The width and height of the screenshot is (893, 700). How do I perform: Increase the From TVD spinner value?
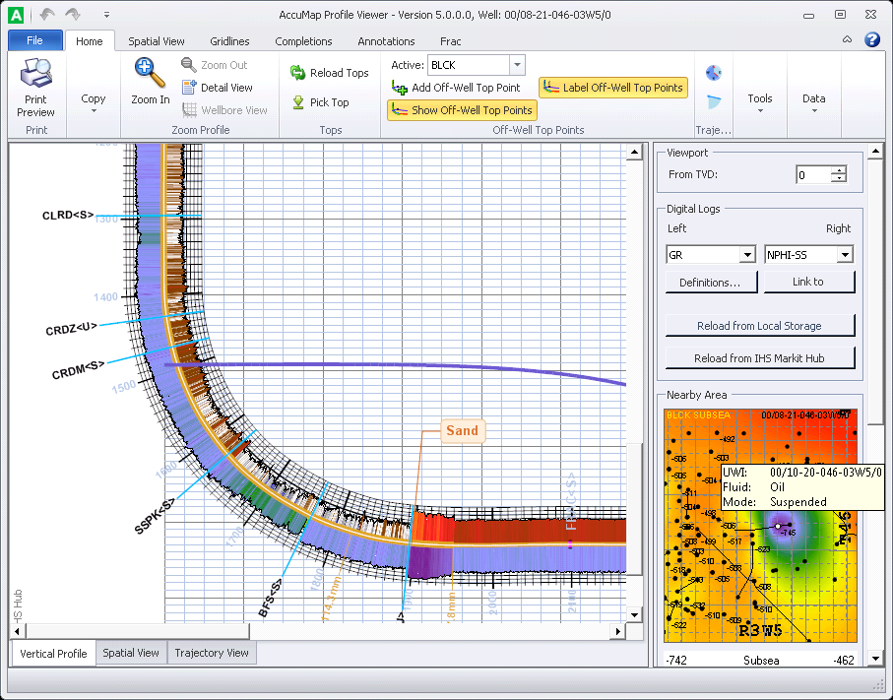click(x=838, y=170)
